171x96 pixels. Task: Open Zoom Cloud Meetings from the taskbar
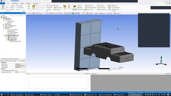105,95
